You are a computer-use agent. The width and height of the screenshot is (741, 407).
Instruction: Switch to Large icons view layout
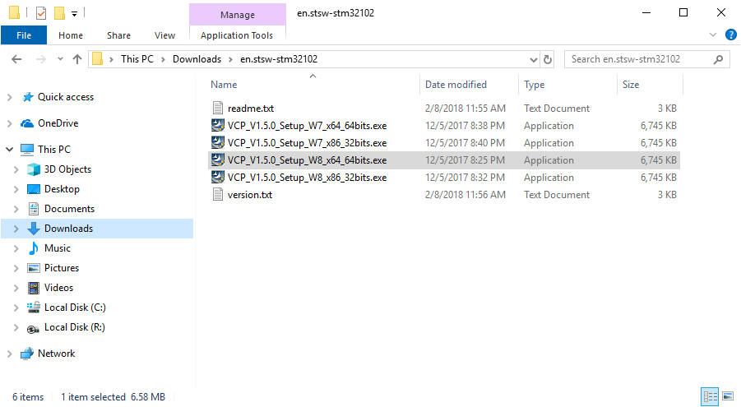pos(728,396)
